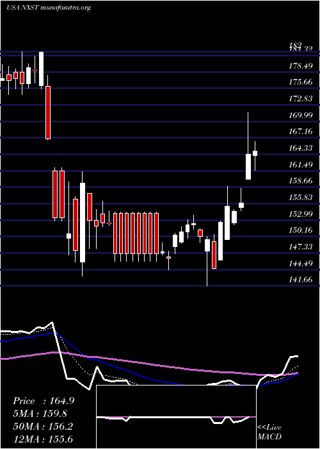Click the white candle with the wick to 171

(248, 167)
